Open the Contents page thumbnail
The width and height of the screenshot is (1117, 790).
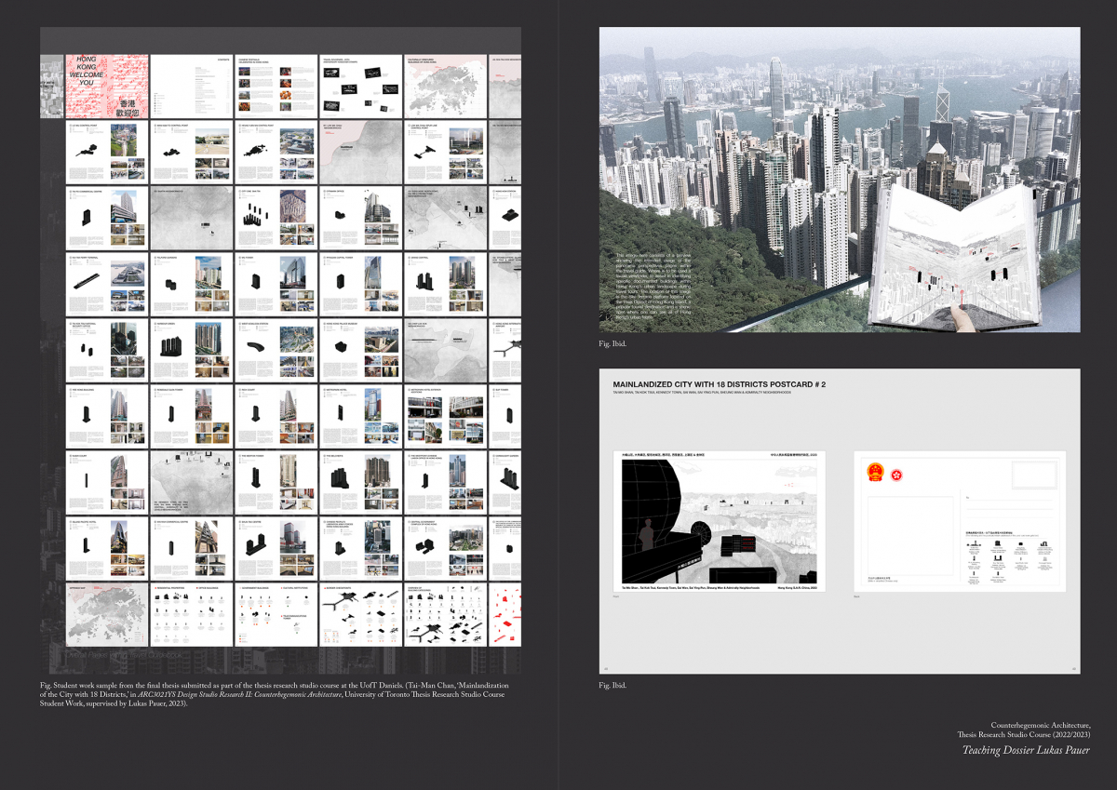191,86
